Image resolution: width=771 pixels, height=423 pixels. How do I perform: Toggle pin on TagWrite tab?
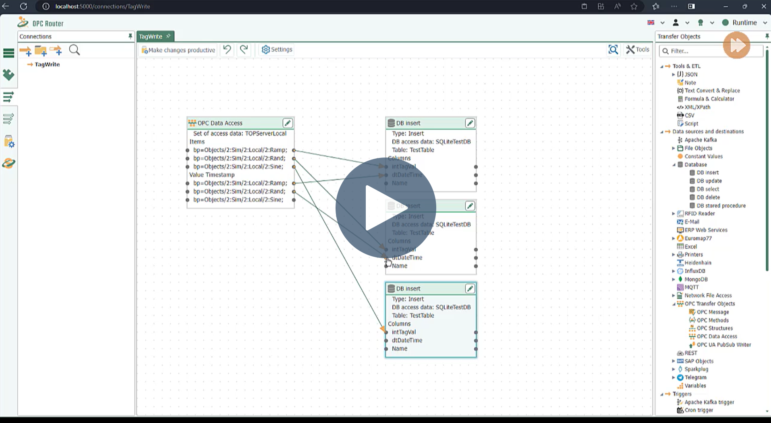[168, 36]
